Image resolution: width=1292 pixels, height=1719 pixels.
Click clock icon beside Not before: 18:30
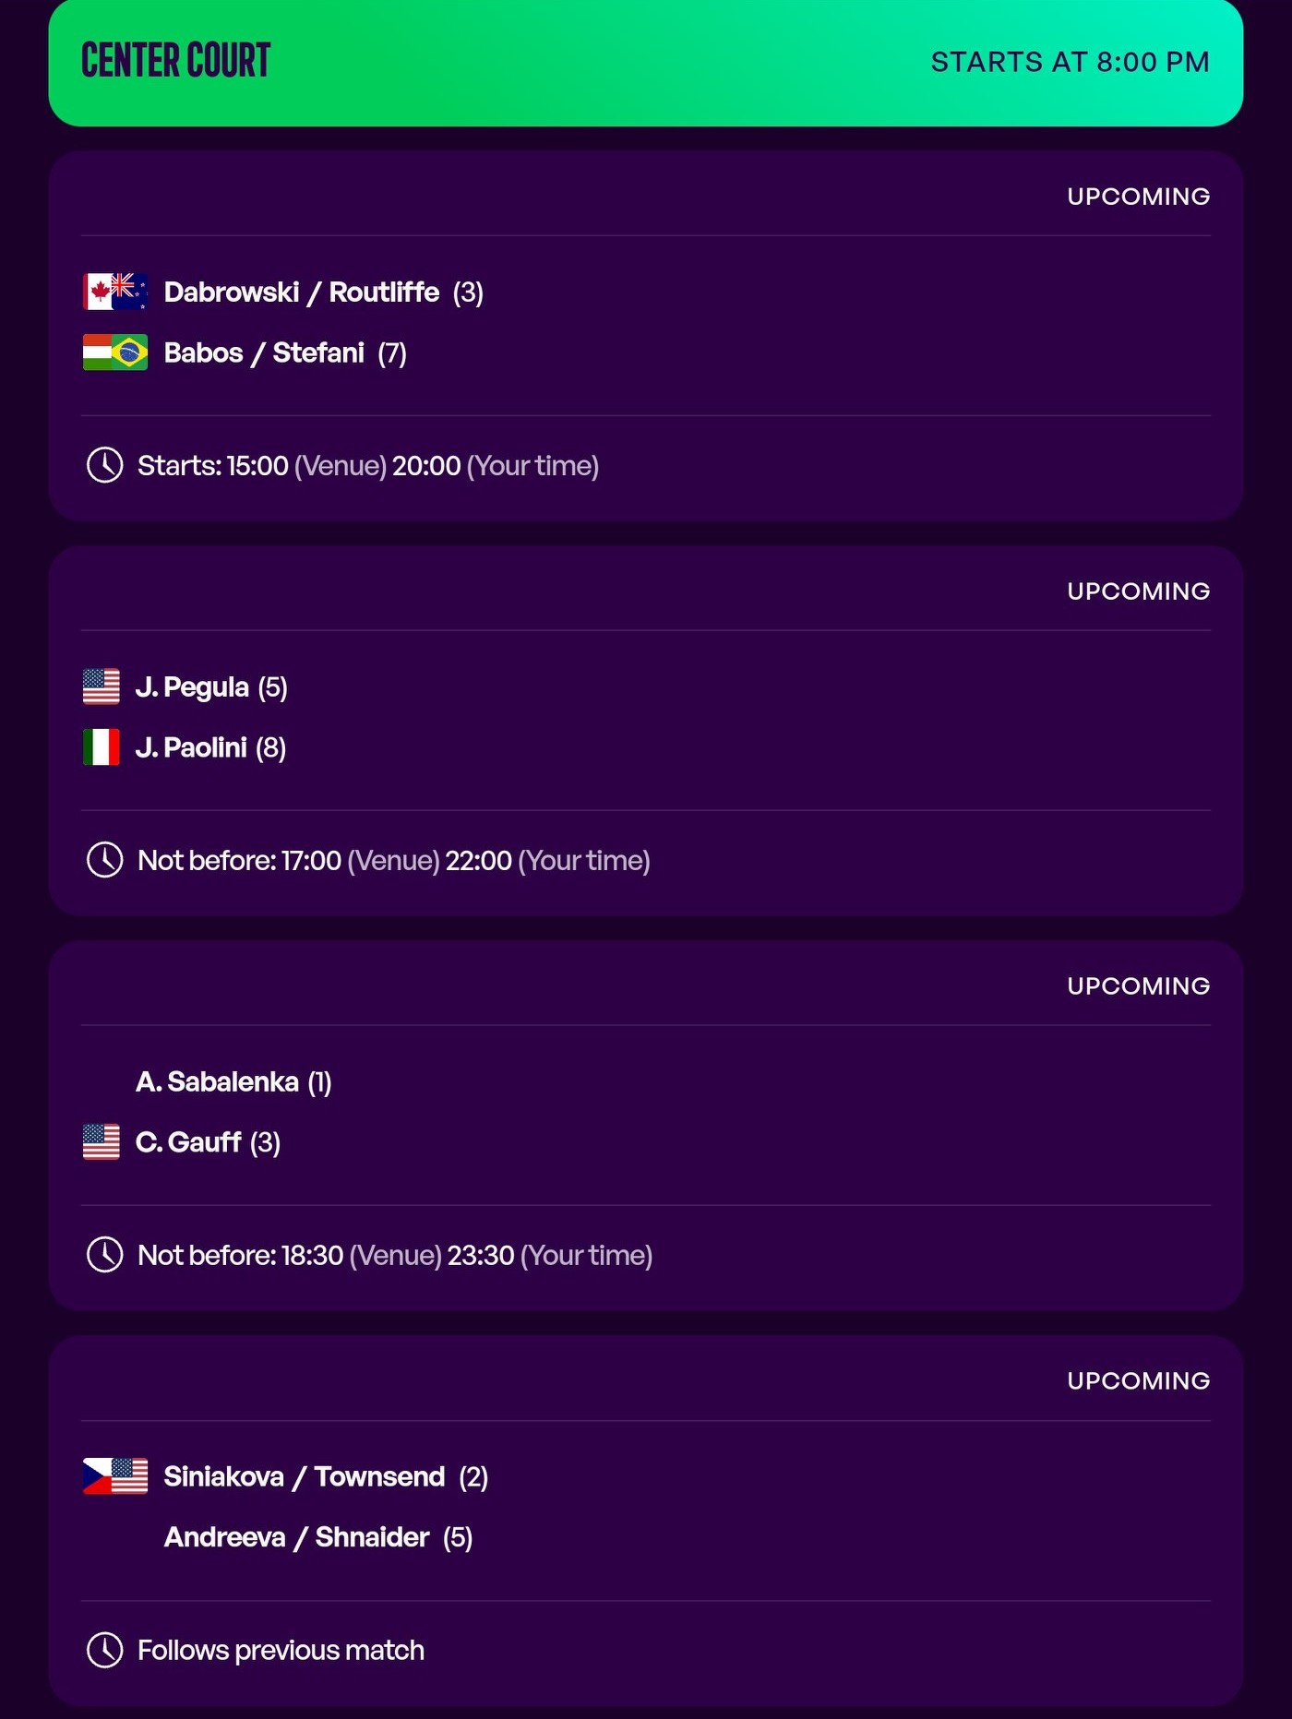105,1255
